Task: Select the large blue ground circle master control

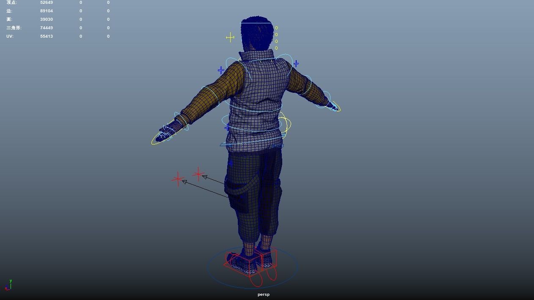Action: point(253,267)
